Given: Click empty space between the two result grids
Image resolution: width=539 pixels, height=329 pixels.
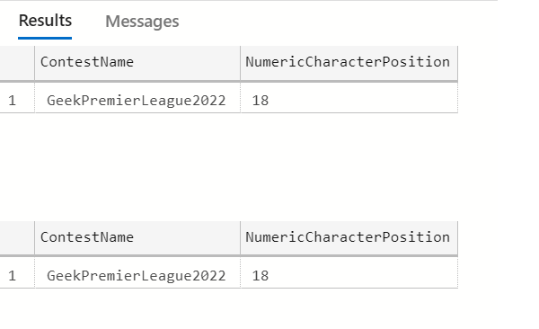Looking at the screenshot, I should [229, 167].
